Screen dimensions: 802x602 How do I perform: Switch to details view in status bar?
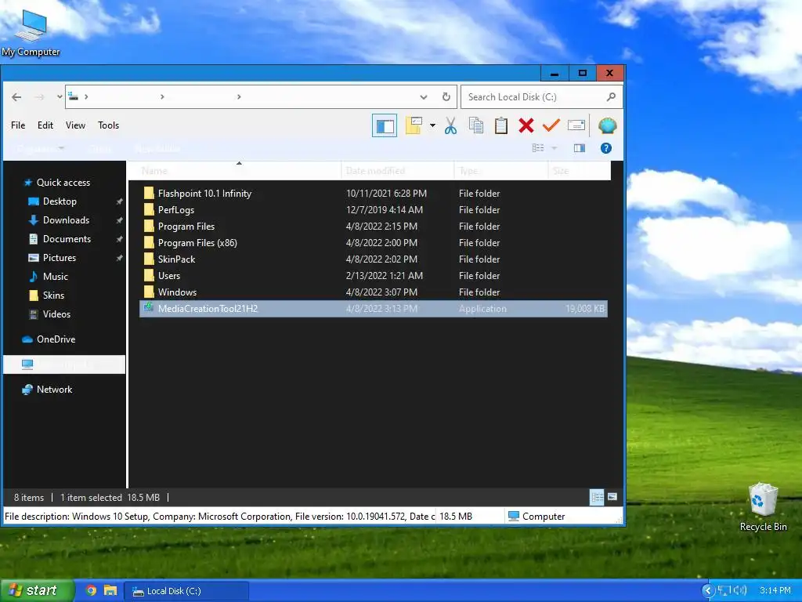(x=596, y=497)
